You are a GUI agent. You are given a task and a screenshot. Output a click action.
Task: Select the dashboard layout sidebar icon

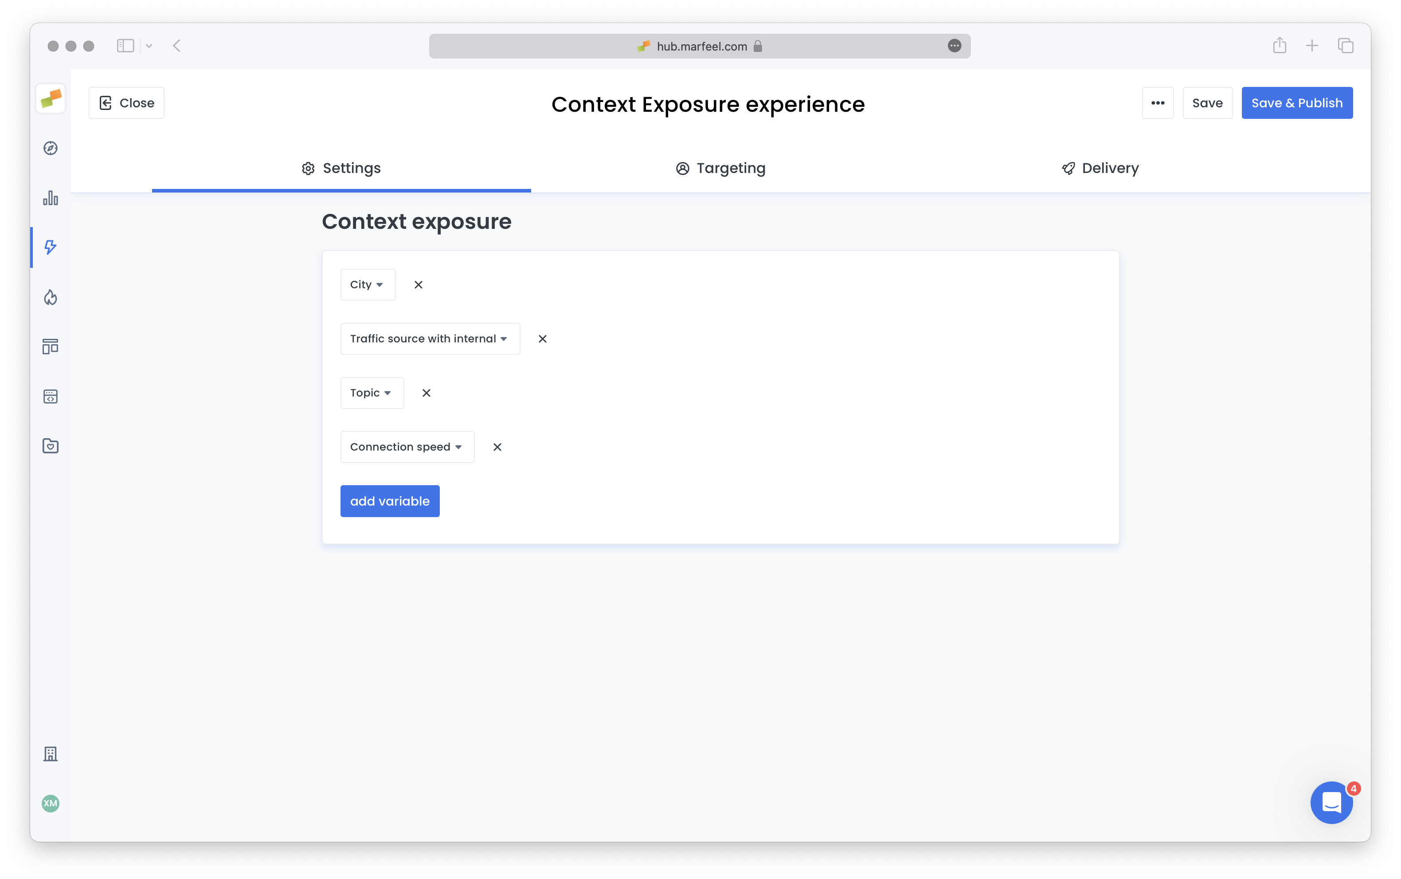(50, 346)
